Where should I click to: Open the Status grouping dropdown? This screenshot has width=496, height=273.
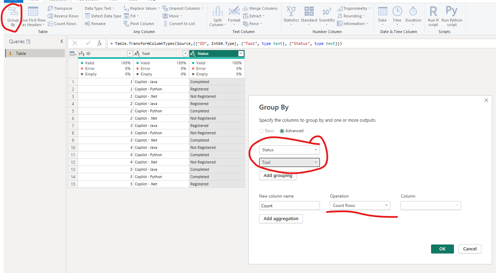289,150
